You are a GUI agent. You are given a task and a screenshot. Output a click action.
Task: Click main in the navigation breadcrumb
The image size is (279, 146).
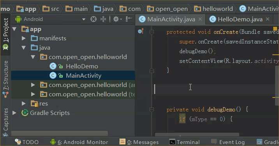(76, 9)
